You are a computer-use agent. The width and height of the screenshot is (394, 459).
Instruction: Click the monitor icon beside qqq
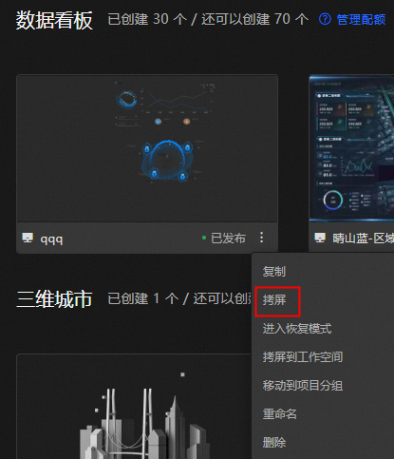pyautogui.click(x=28, y=238)
